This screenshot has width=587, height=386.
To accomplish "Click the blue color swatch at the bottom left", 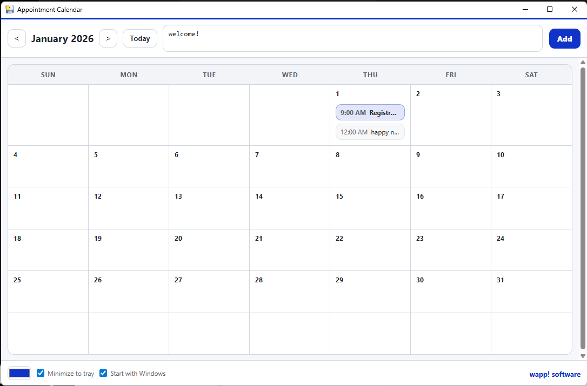I will click(x=19, y=373).
